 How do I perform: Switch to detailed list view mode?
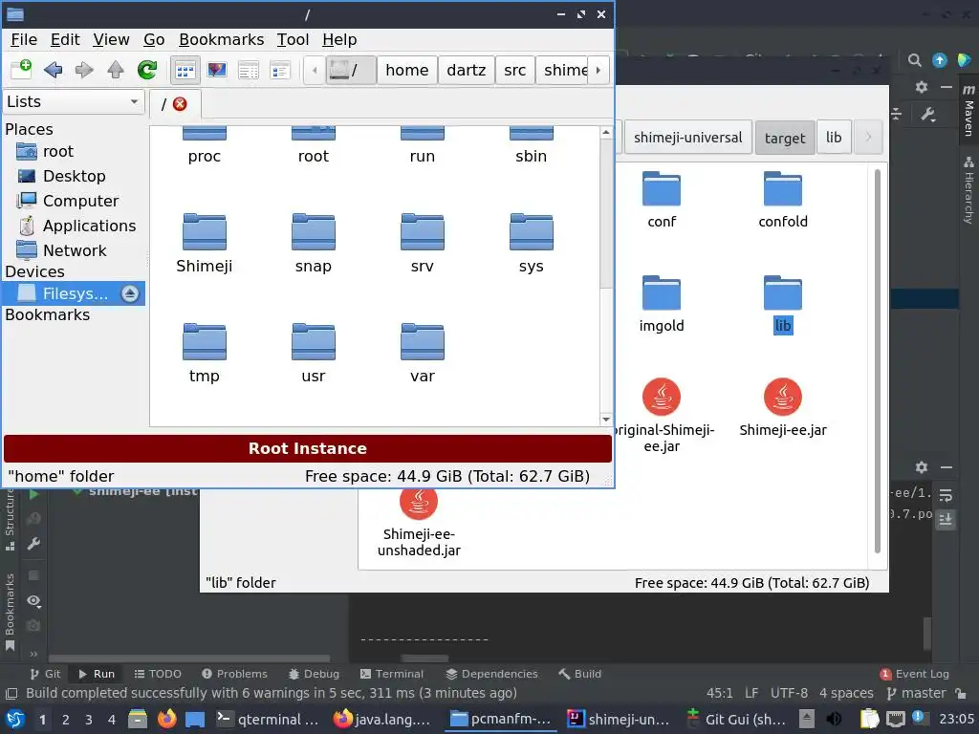pyautogui.click(x=249, y=70)
